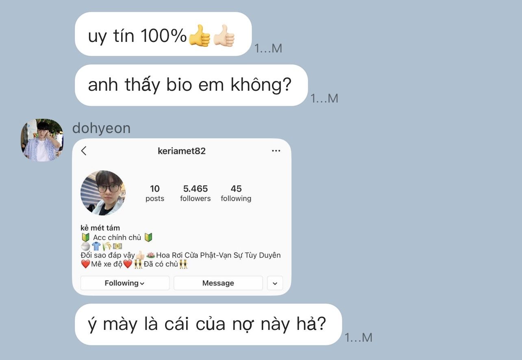522x360 pixels.
Task: Select the "anh thấy bio em không?" bubble
Action: (x=191, y=85)
